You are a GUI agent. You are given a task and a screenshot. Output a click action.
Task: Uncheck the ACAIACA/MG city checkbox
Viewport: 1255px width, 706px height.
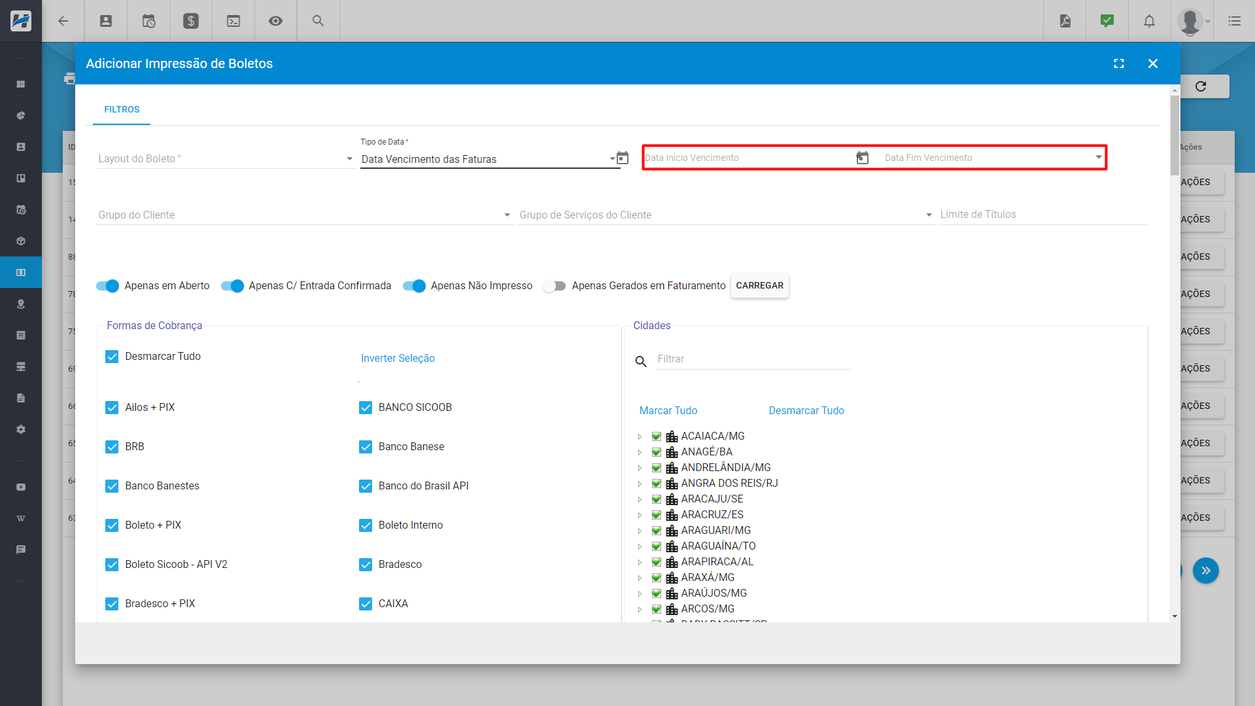tap(657, 436)
